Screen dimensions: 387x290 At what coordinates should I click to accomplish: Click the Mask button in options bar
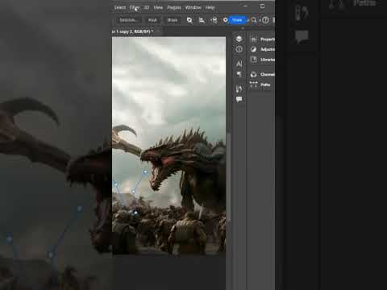[x=152, y=20]
